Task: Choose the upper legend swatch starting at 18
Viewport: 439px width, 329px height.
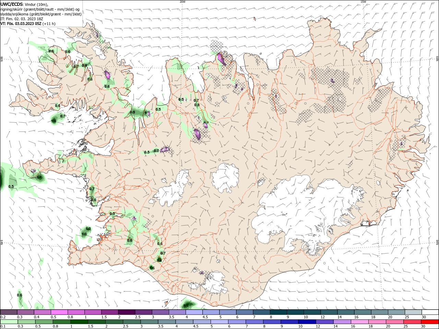Action: click(x=379, y=312)
